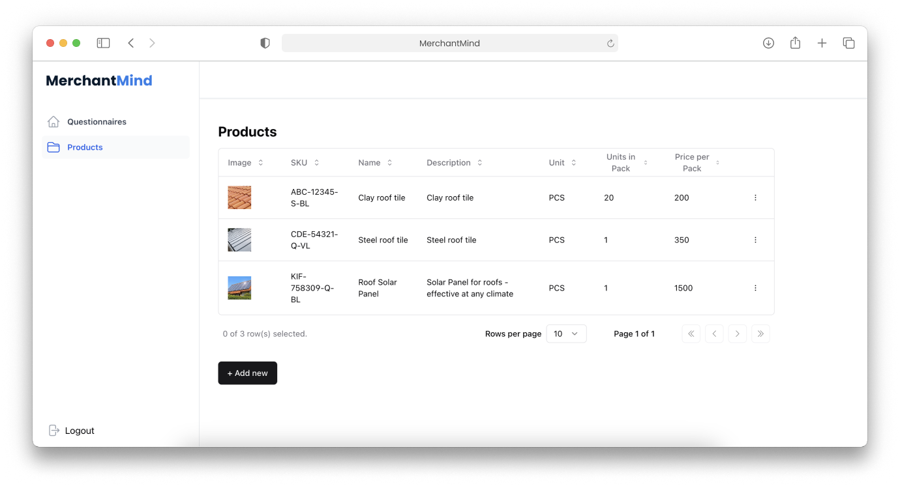Click the page reload icon in address bar
Viewport: 900px width, 486px height.
[610, 44]
